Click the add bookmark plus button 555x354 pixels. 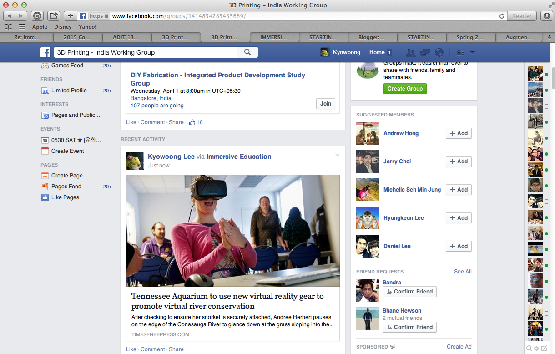[70, 16]
